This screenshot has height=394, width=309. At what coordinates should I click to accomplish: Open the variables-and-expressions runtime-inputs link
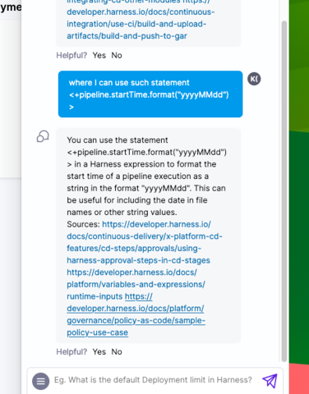[x=136, y=284]
